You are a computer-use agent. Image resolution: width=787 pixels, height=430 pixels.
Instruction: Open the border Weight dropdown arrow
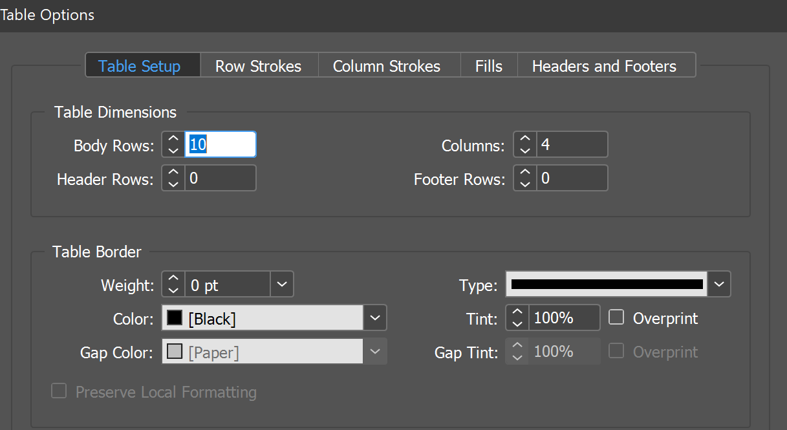pyautogui.click(x=281, y=284)
